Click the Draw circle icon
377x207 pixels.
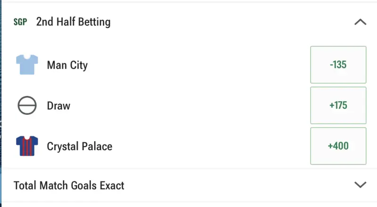27,105
